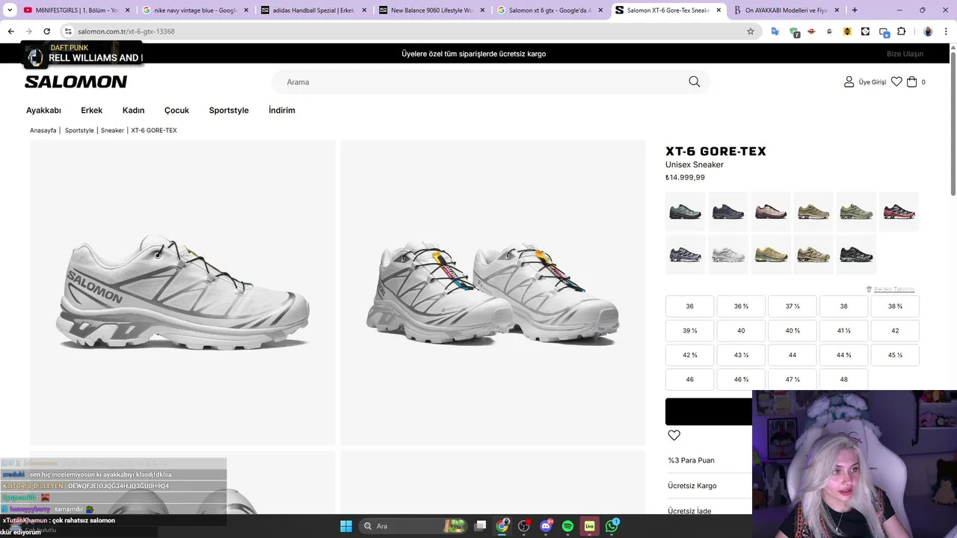
Task: Open Discord from taskbar
Action: point(546,526)
